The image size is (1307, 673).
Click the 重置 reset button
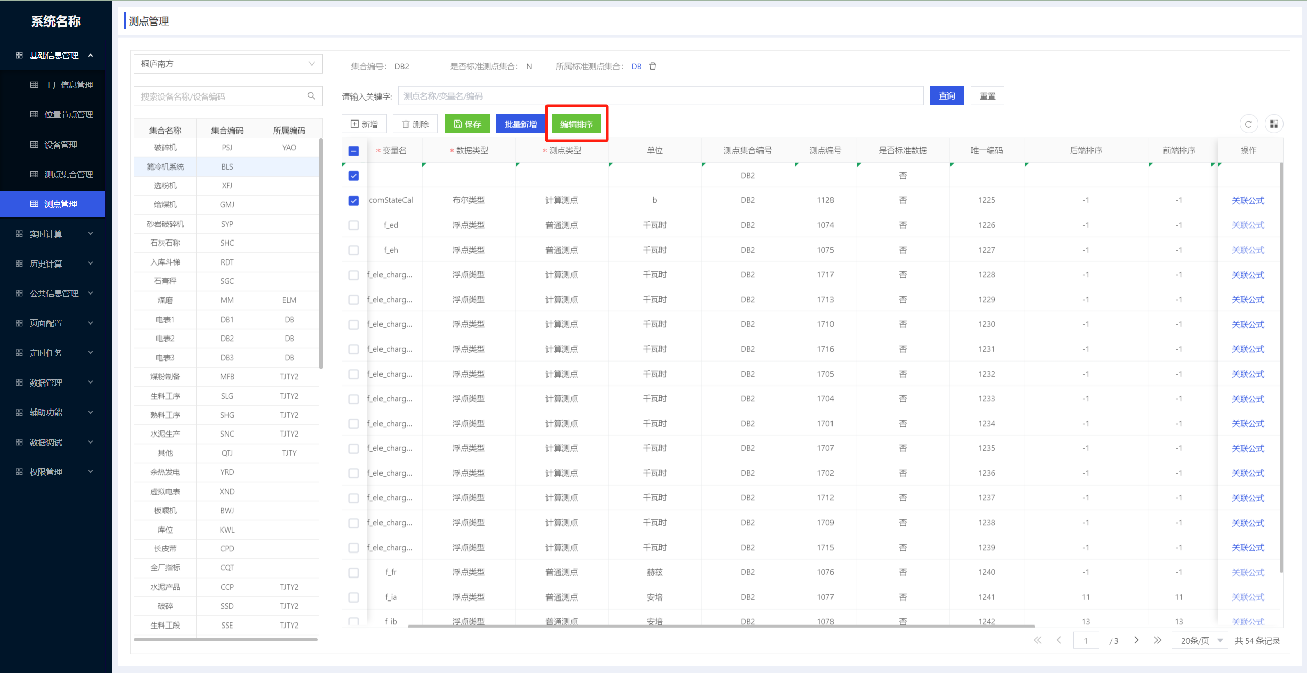(x=987, y=96)
